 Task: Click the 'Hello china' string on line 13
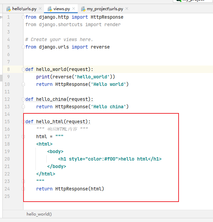point(108,107)
